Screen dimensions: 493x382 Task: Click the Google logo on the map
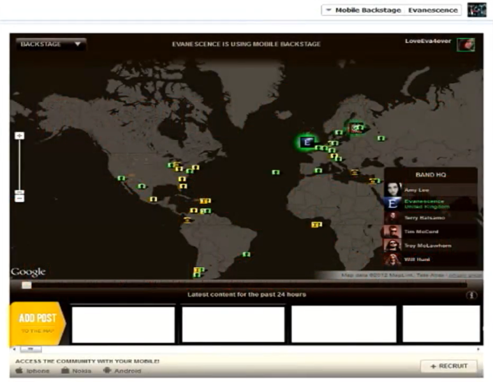pos(28,272)
